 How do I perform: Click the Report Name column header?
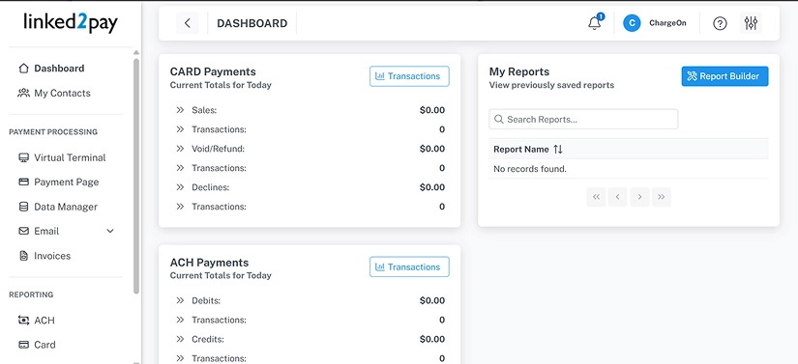click(x=520, y=150)
